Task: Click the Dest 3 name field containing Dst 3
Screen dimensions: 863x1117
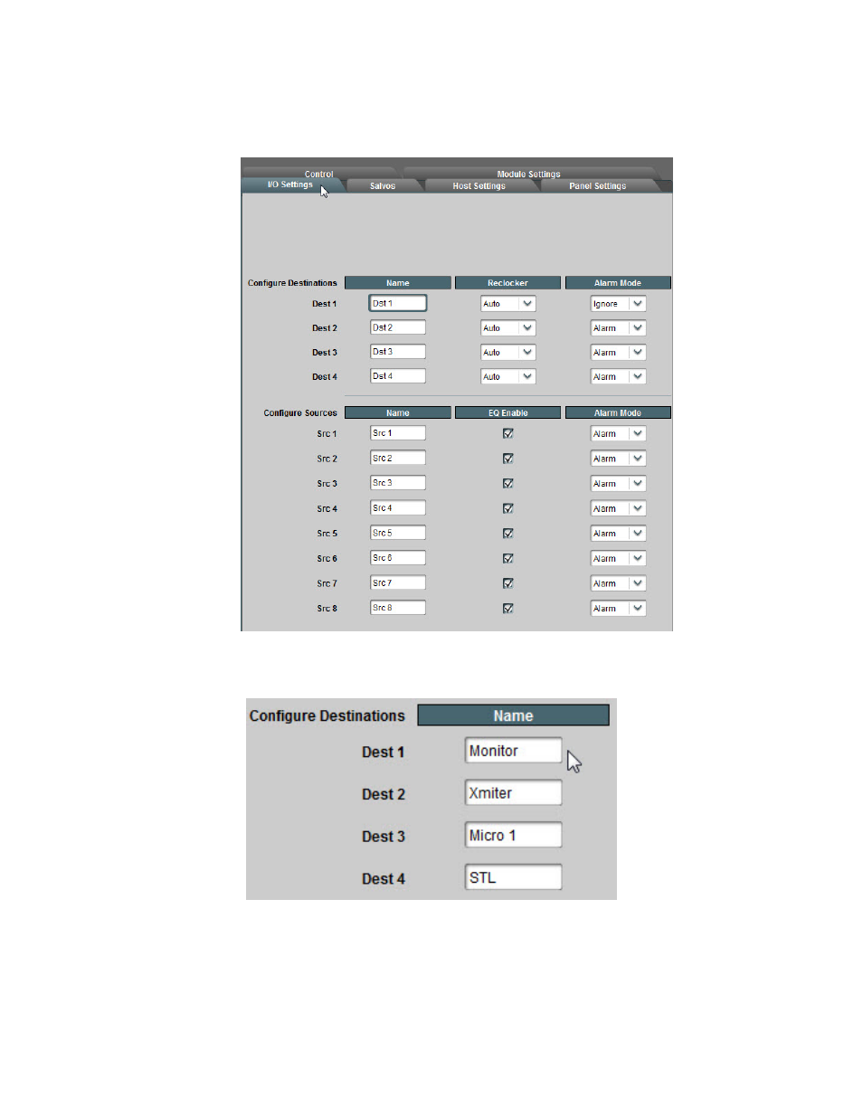Action: [x=398, y=352]
